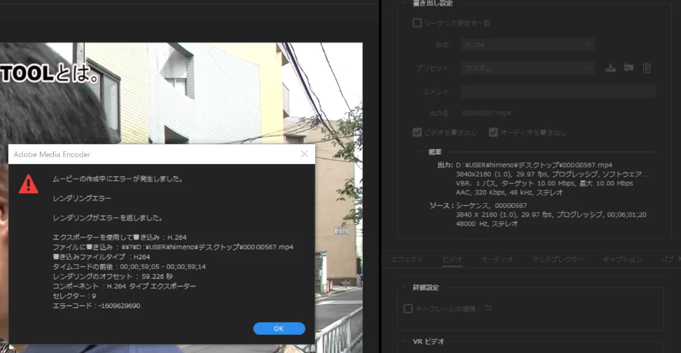
Task: Click the AAC, 320 Kbps, 48 kHz line
Action: [509, 193]
